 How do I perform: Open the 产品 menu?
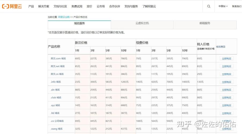pyautogui.click(x=31, y=6)
